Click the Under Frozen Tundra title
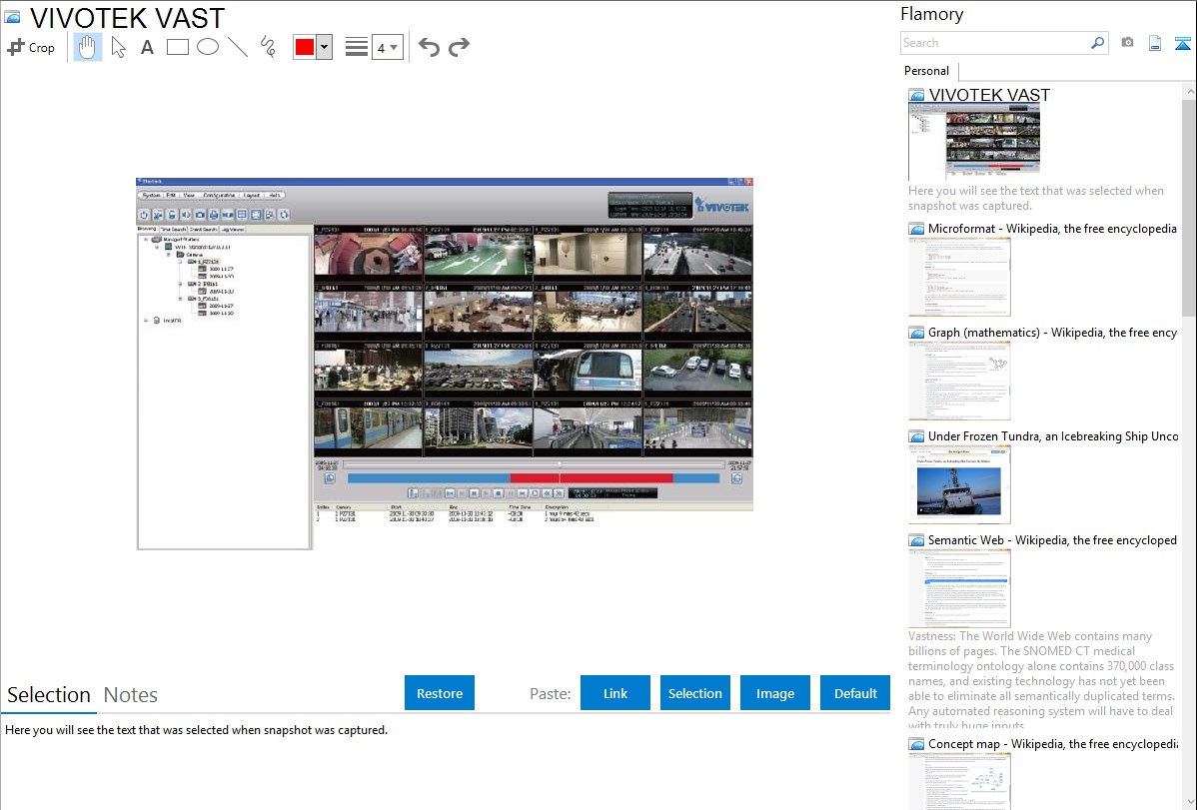This screenshot has width=1197, height=810. click(x=1053, y=435)
